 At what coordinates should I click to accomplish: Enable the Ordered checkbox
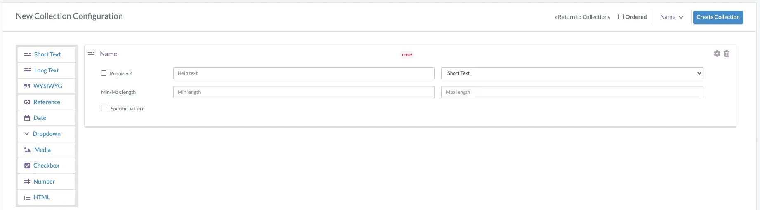621,17
